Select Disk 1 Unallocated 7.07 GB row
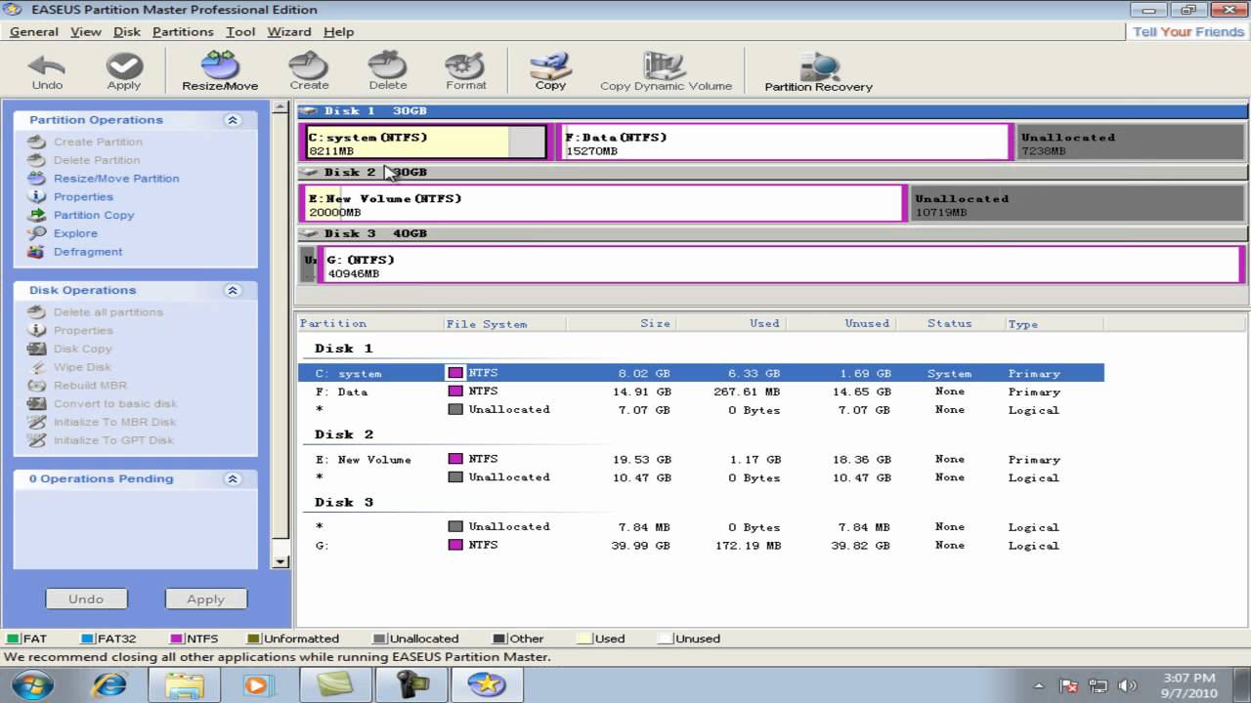1251x703 pixels. click(701, 410)
